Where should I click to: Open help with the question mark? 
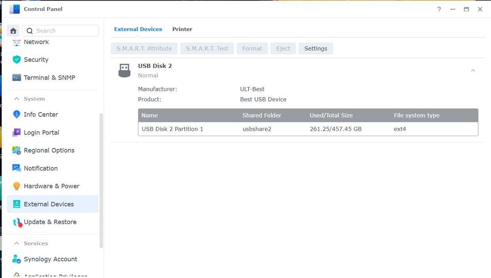(439, 9)
